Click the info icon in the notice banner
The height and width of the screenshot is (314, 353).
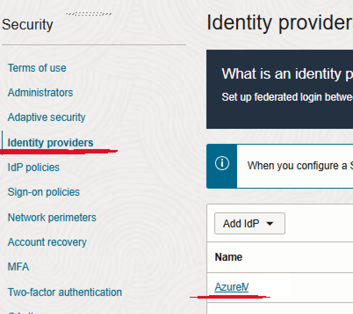pos(222,164)
